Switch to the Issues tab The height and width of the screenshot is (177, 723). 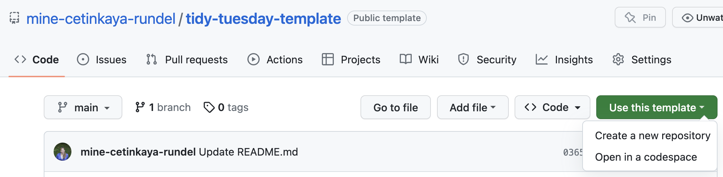(x=102, y=60)
